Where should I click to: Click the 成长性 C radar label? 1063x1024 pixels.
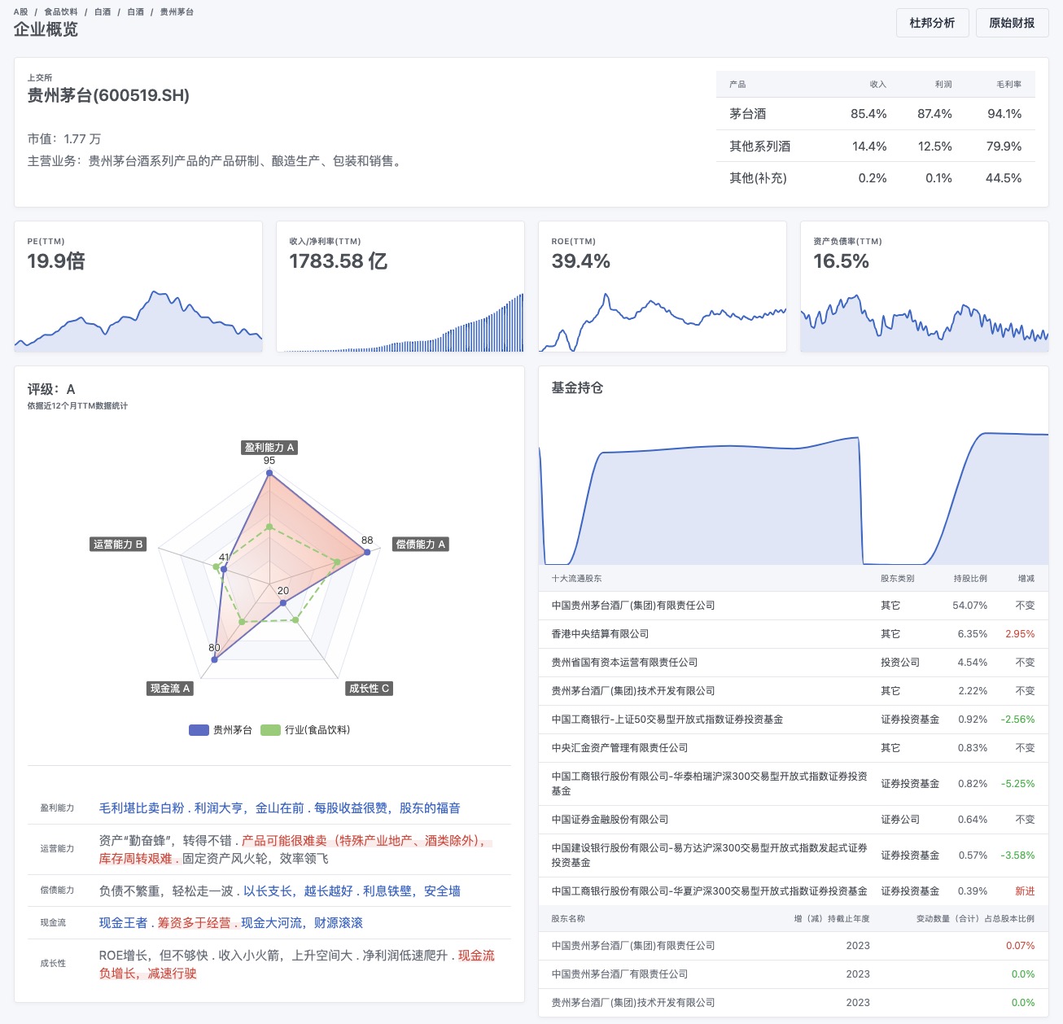(x=369, y=689)
